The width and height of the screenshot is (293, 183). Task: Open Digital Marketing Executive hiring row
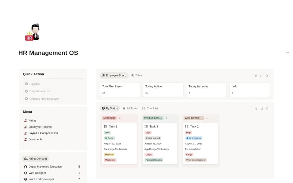(52, 167)
